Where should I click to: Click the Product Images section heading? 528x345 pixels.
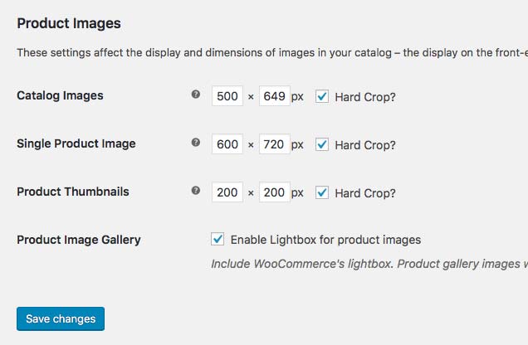[69, 23]
